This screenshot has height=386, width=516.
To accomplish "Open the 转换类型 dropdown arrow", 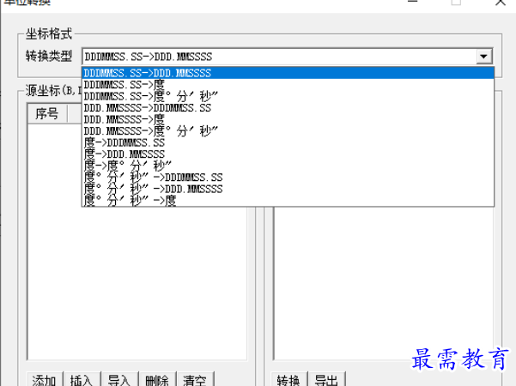I will (x=483, y=57).
